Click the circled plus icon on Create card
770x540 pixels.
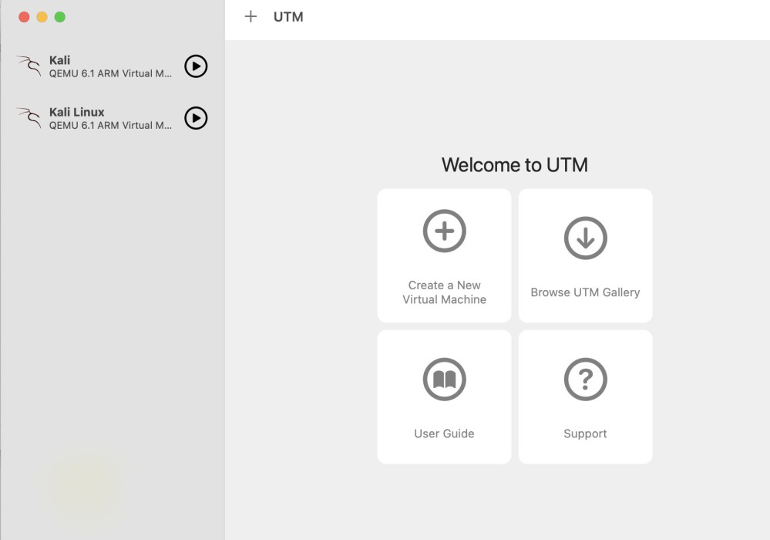445,231
